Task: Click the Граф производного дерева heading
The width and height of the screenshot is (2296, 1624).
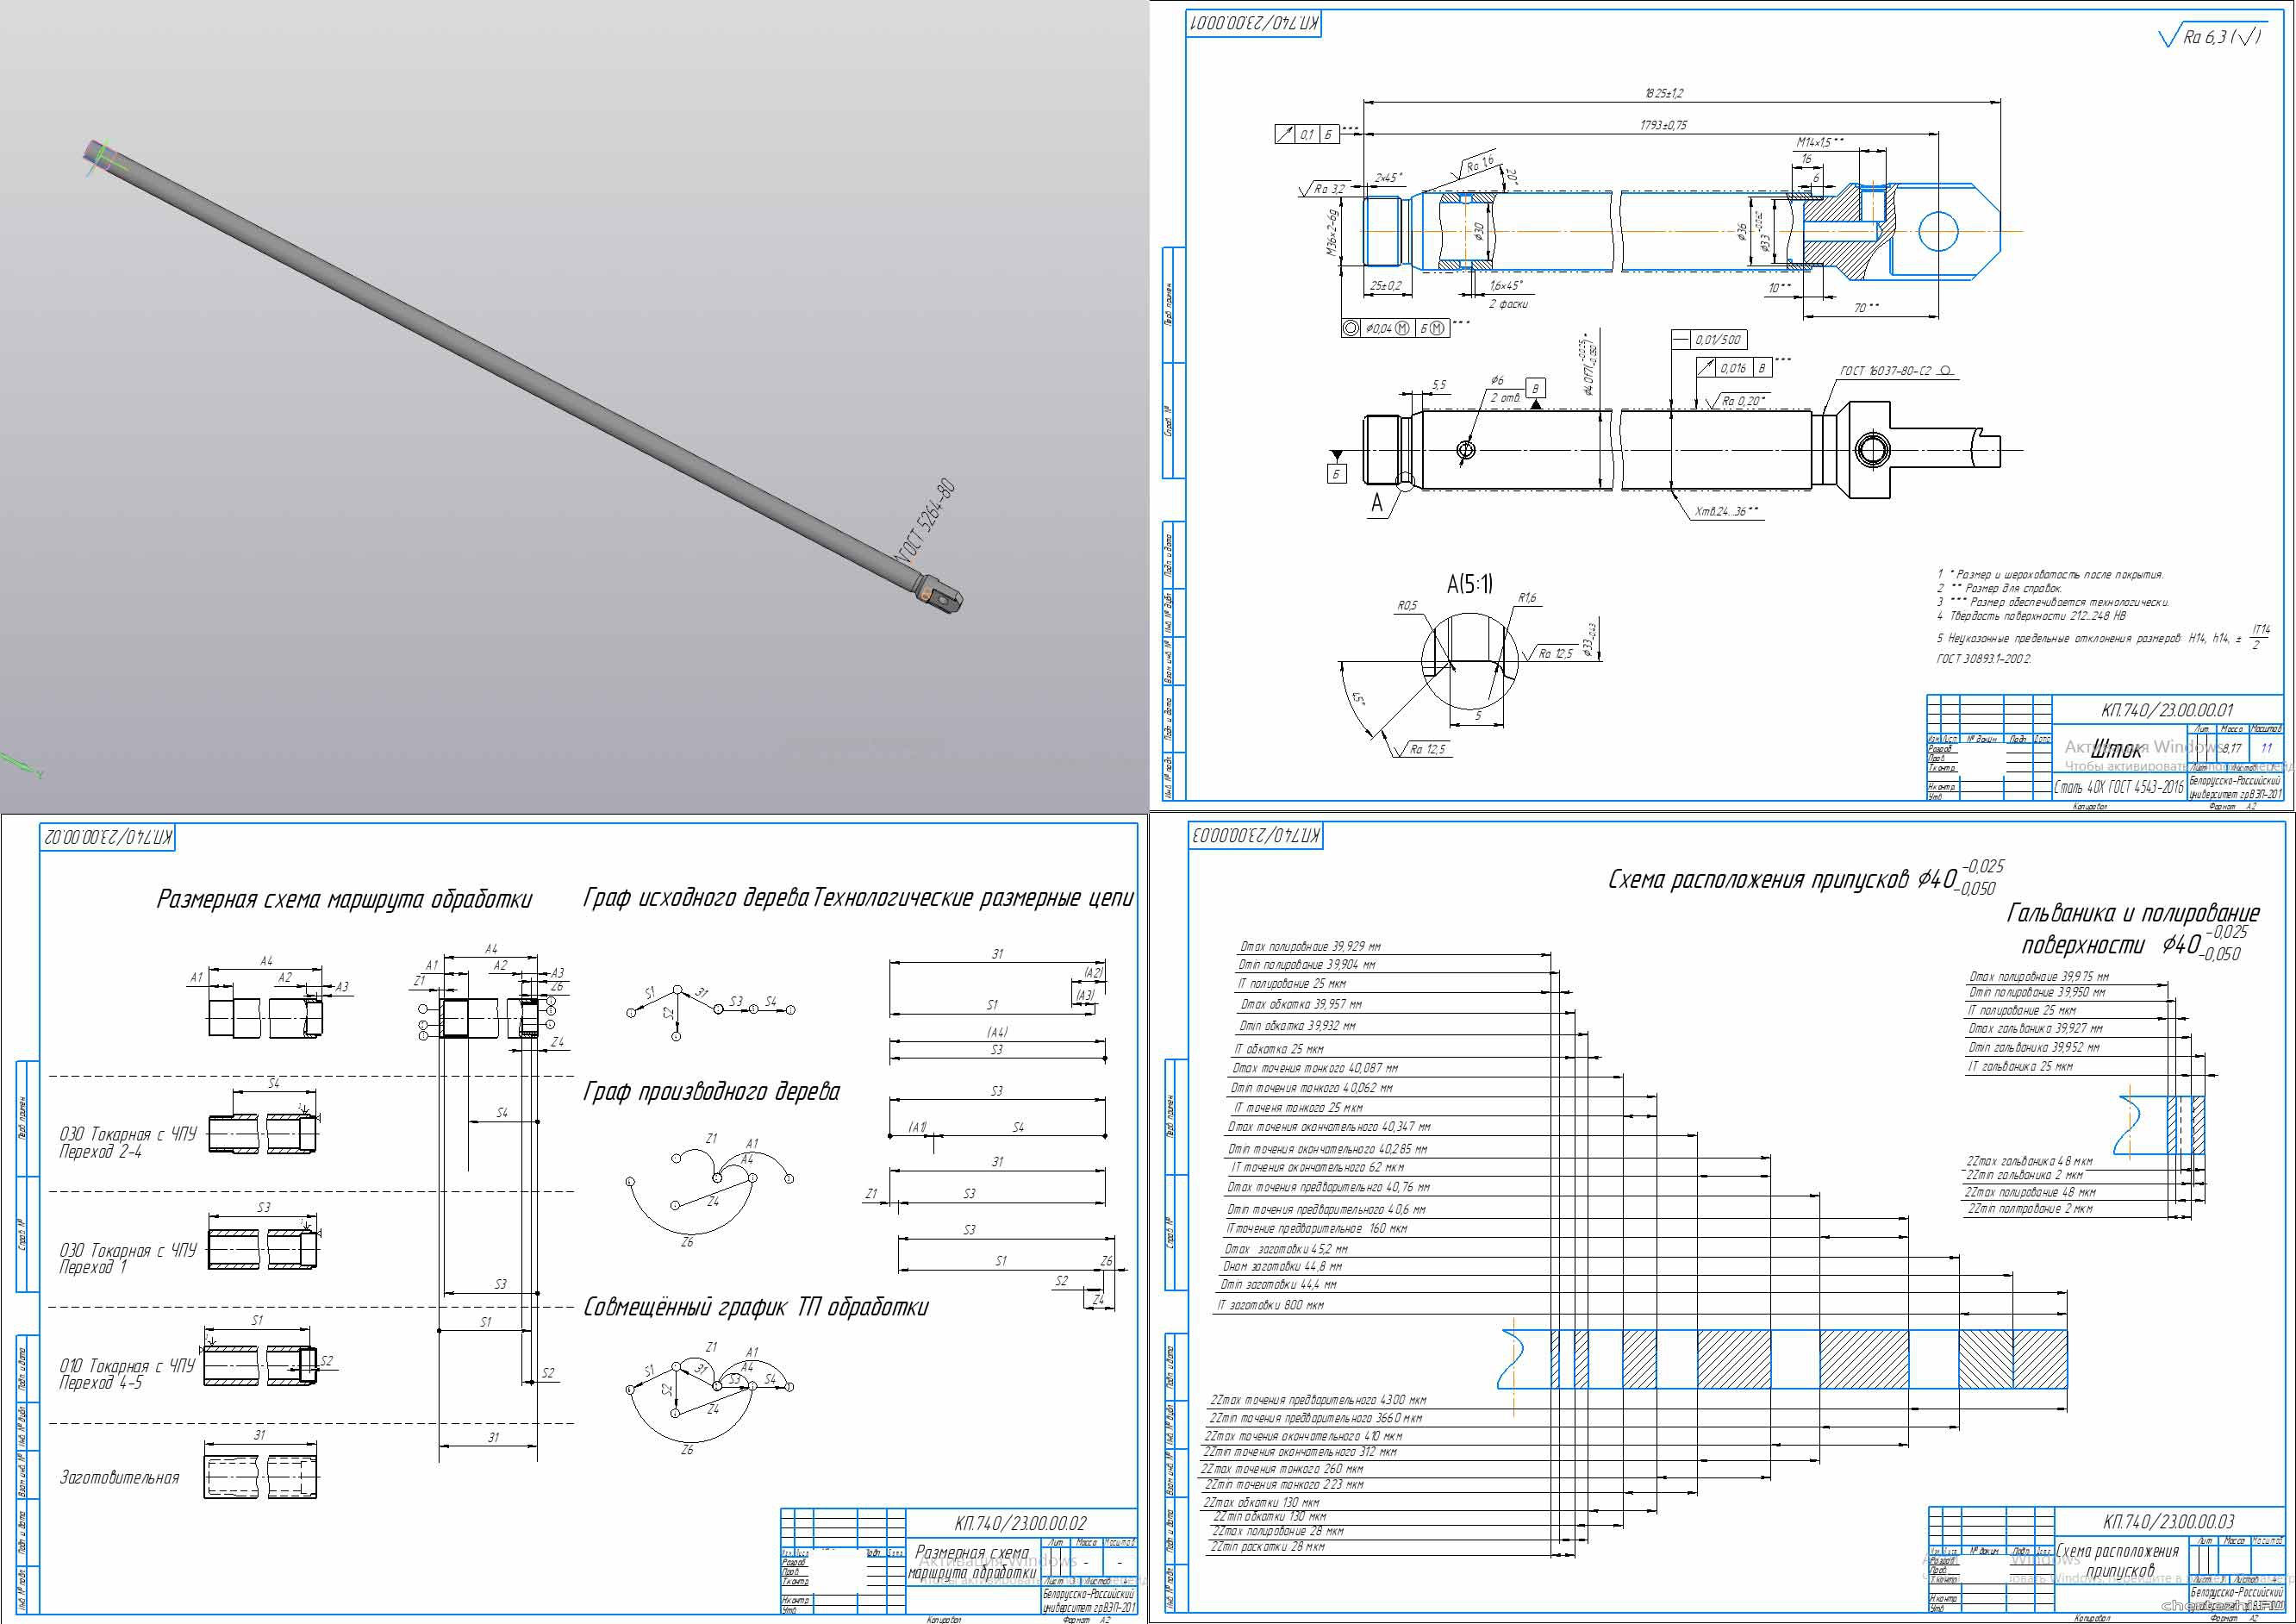Action: click(x=711, y=1091)
